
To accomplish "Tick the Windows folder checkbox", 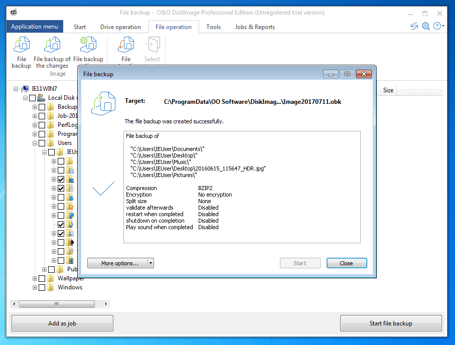I will 42,287.
